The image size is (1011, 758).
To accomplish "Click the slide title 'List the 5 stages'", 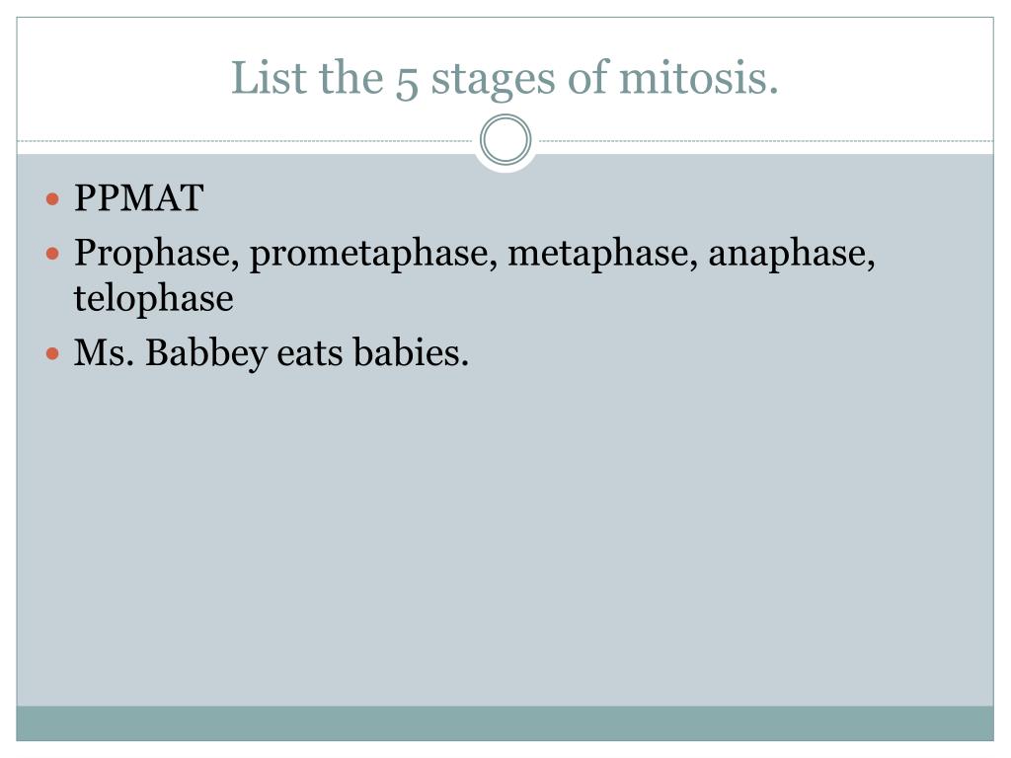I will click(505, 77).
